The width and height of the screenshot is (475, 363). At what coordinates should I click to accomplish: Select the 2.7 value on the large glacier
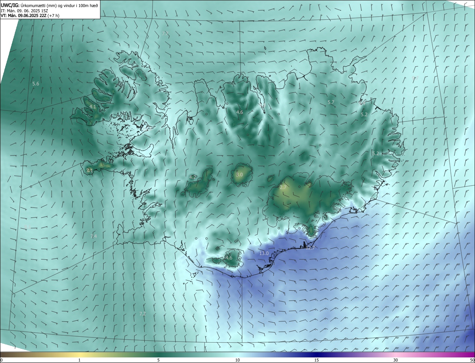pyautogui.click(x=283, y=187)
